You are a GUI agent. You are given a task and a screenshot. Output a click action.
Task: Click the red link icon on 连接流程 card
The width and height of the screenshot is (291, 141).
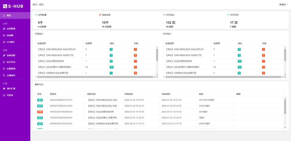pos(100,15)
